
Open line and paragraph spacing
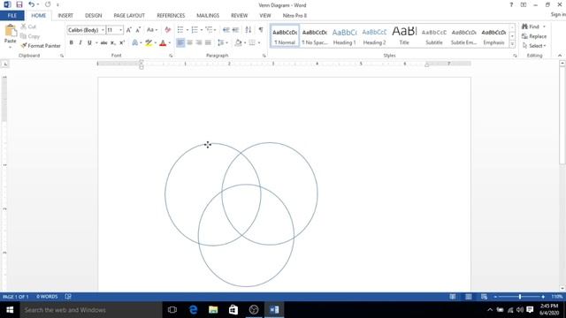(220, 43)
